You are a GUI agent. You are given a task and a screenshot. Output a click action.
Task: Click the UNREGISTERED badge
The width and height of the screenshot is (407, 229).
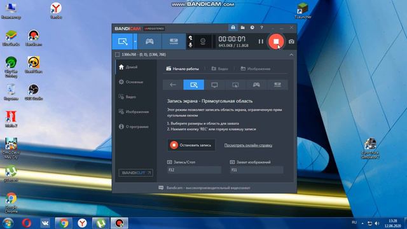154,29
